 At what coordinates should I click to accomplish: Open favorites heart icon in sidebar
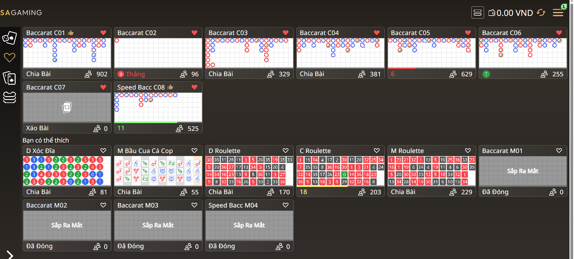click(9, 57)
